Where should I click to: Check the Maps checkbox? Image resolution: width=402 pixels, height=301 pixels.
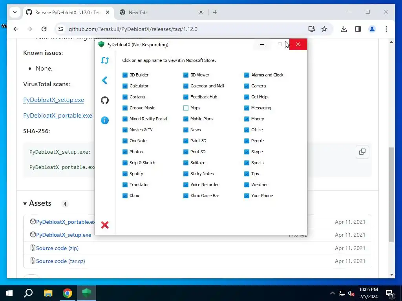[x=186, y=108]
